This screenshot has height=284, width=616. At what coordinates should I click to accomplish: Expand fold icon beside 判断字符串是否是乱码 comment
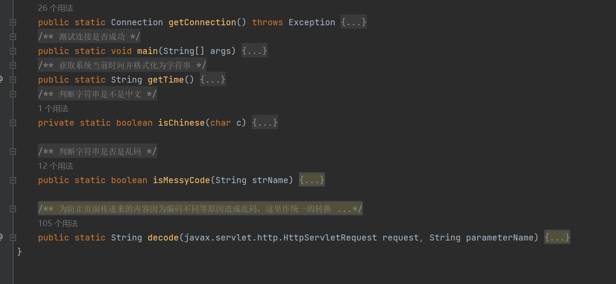[x=13, y=151]
